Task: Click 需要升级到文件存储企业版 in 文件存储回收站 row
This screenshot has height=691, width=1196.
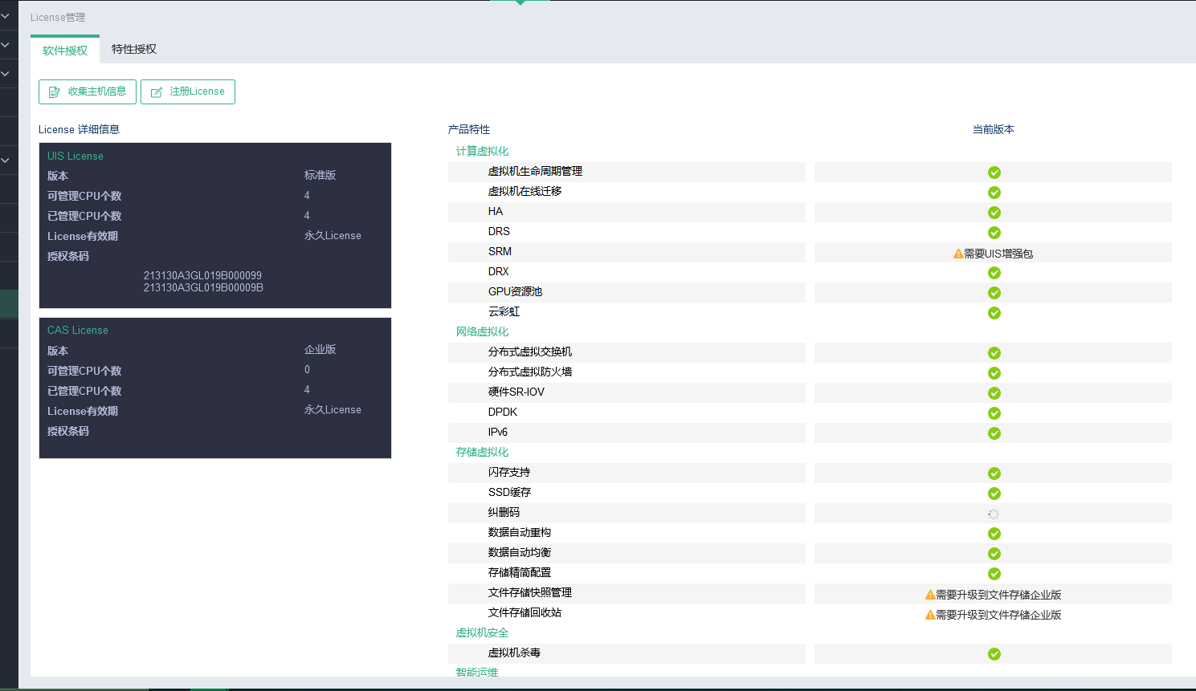Action: pos(998,615)
